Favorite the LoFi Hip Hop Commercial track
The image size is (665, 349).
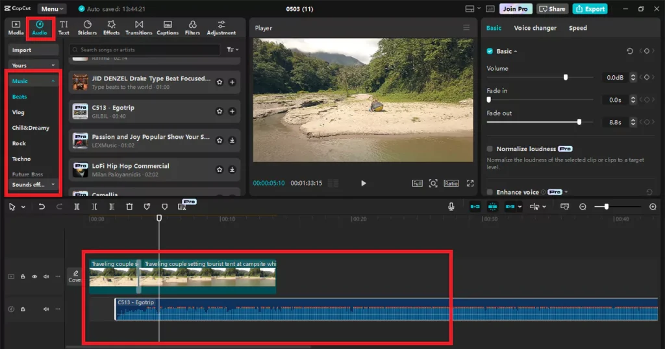coord(220,169)
